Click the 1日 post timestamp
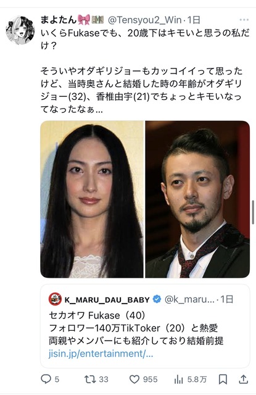 point(194,20)
